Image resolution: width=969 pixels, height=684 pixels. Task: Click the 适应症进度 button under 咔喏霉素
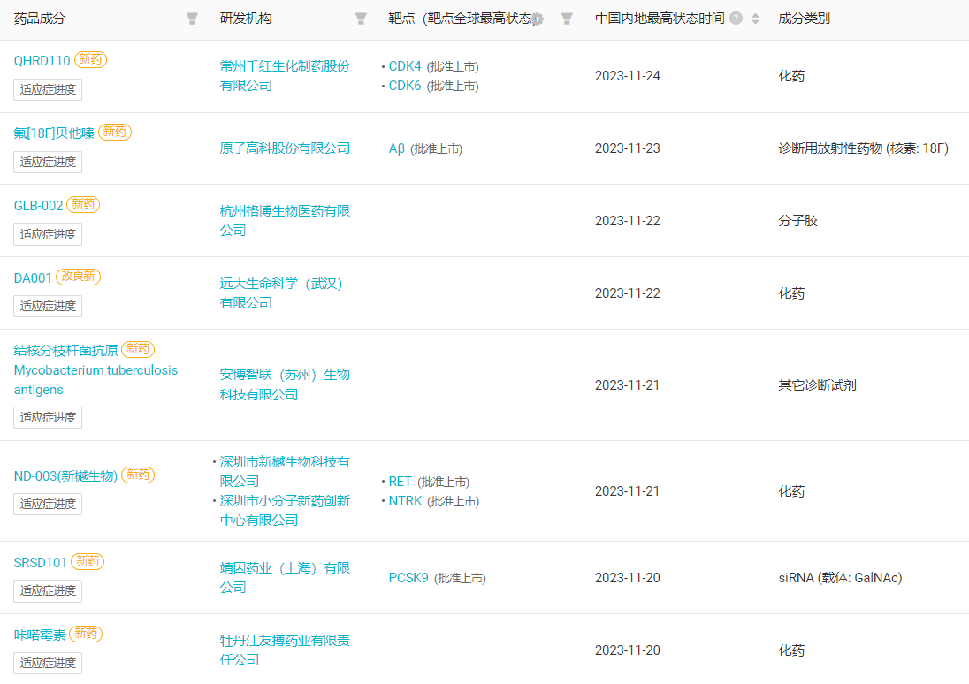tap(48, 663)
